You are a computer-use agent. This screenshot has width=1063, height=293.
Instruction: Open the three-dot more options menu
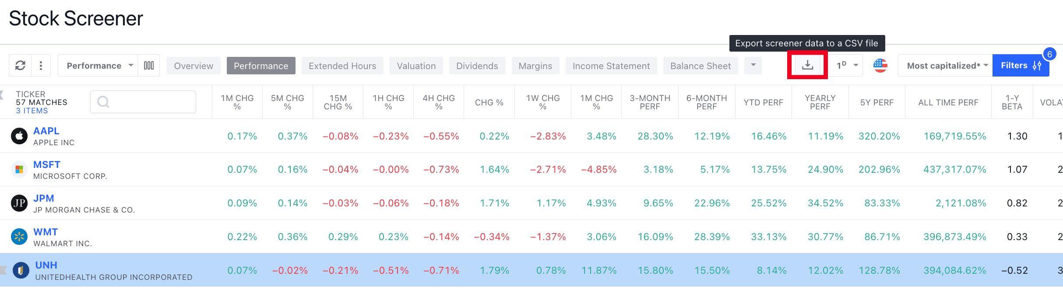(41, 66)
